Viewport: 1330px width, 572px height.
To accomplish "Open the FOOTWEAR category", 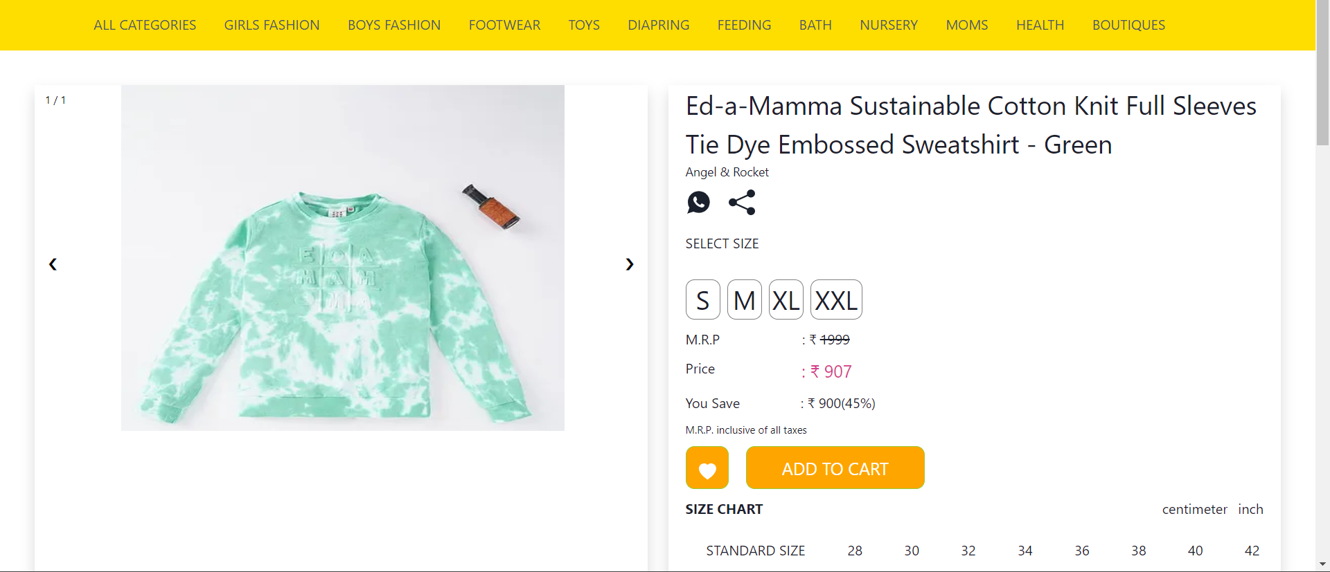I will pos(504,26).
